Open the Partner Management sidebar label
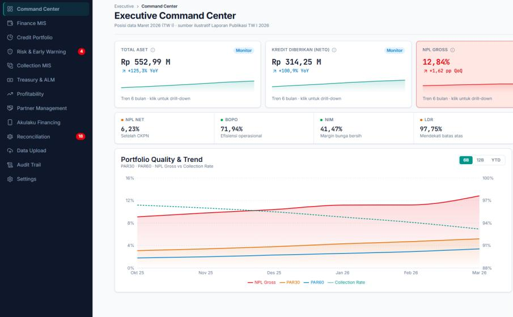513x317 pixels. point(42,108)
